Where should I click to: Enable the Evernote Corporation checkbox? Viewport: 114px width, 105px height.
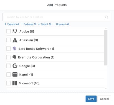coord(8,57)
